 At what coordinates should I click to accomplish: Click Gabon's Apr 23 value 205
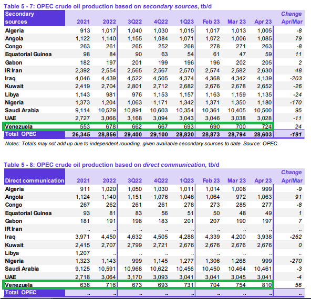[266, 63]
